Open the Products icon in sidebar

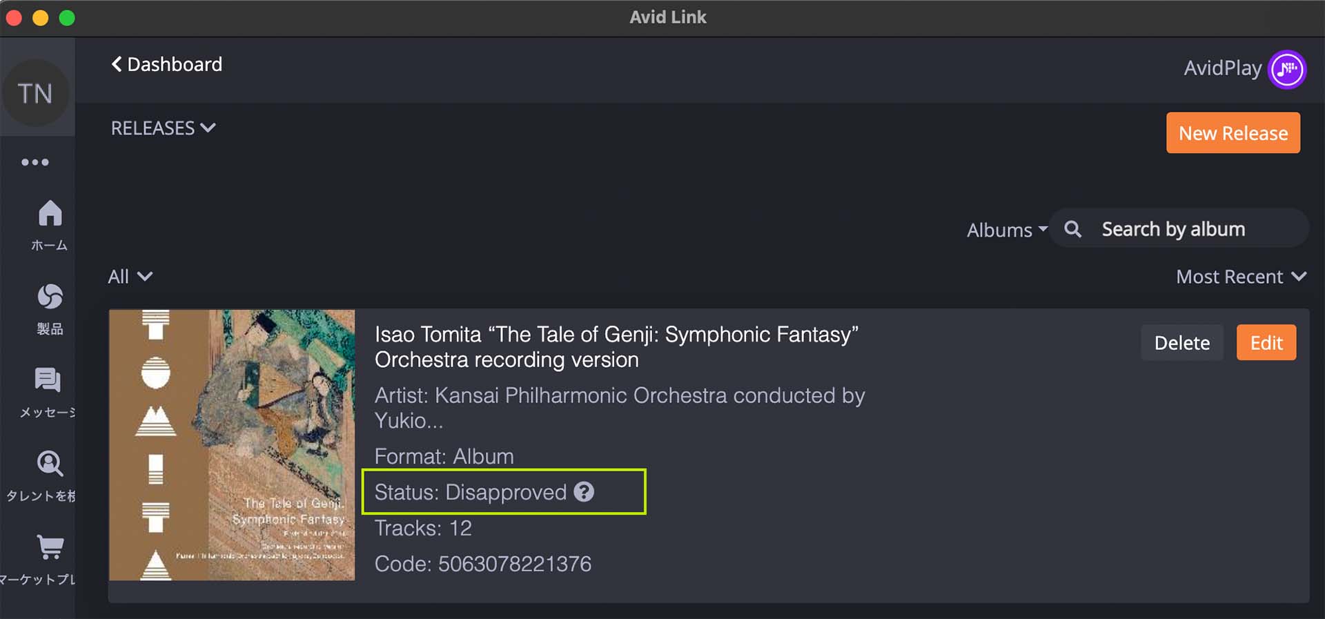click(x=50, y=297)
